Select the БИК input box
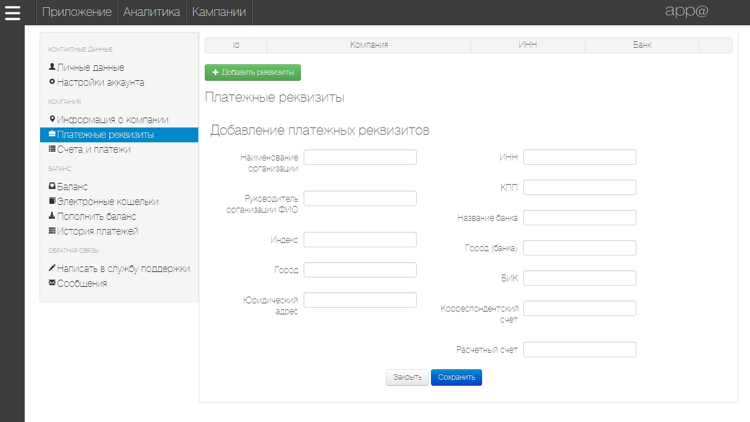750x422 pixels. 579,278
